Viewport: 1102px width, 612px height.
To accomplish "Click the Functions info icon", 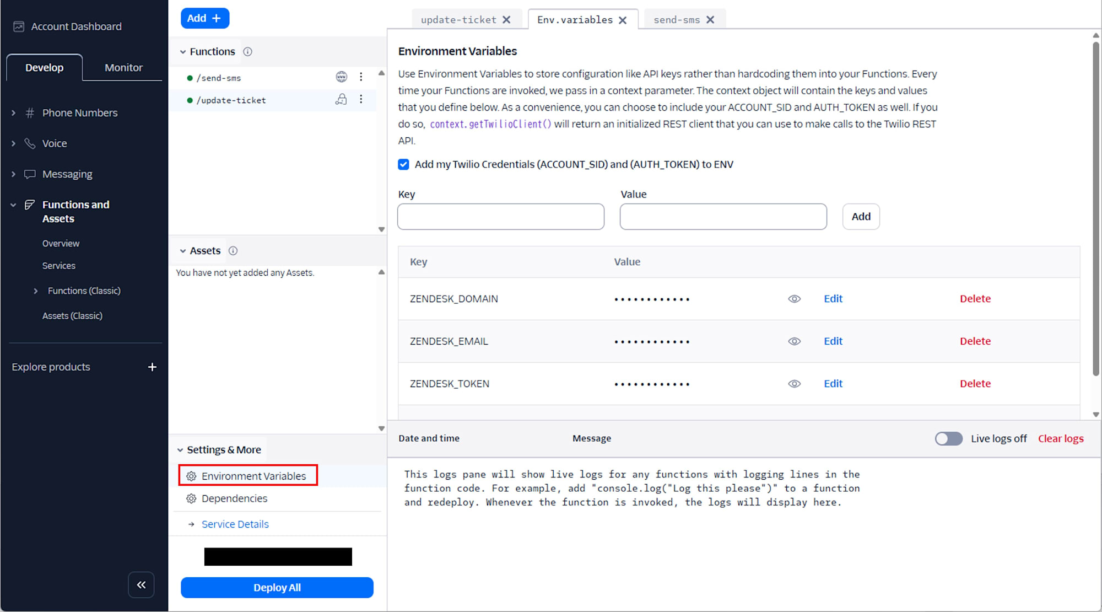I will [x=248, y=52].
